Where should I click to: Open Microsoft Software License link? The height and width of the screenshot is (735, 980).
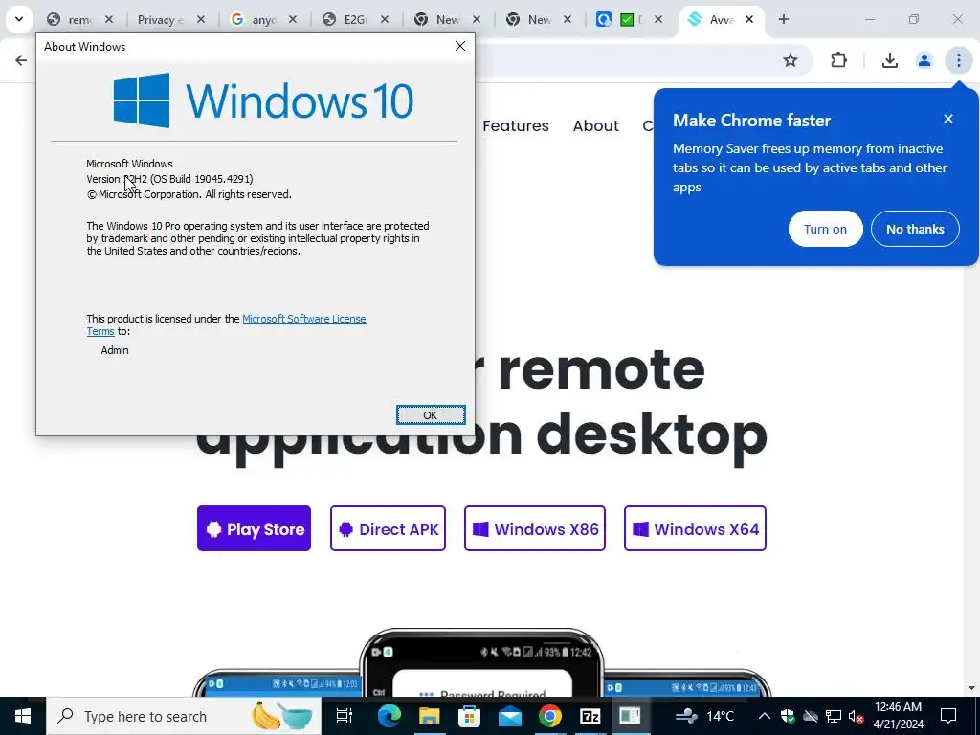[303, 319]
